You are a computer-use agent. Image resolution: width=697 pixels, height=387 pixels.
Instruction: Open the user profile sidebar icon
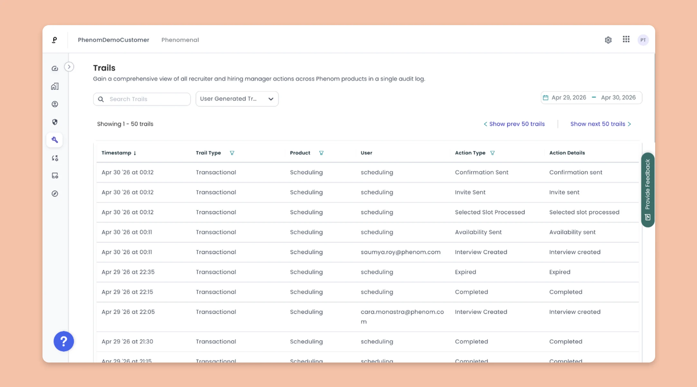(x=55, y=104)
